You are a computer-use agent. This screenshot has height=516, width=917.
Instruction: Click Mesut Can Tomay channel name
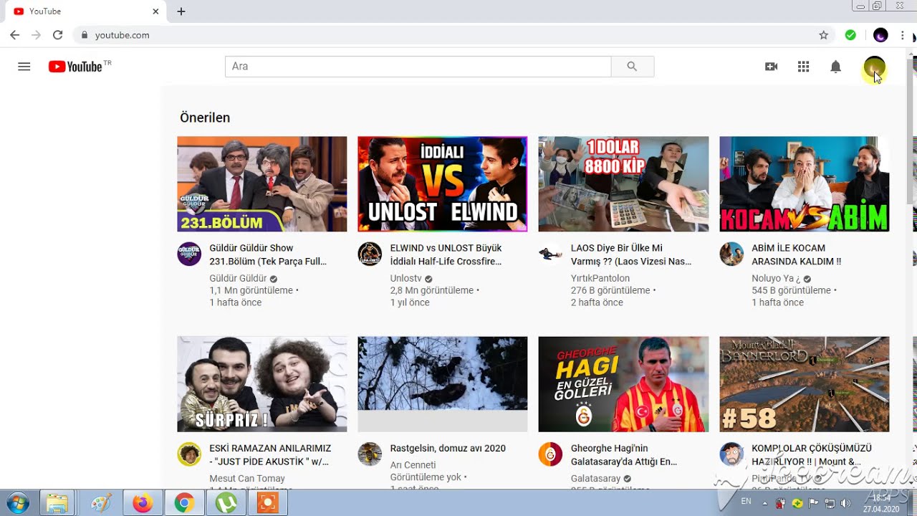(x=247, y=478)
